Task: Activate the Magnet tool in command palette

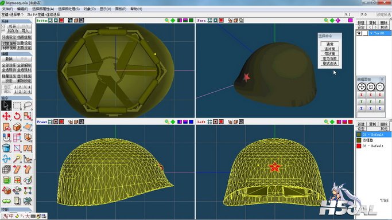Action: pos(6,137)
